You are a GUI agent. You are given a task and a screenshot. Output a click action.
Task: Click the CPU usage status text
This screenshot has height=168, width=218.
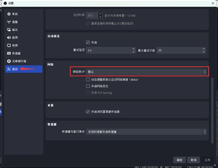pyautogui.click(x=200, y=167)
